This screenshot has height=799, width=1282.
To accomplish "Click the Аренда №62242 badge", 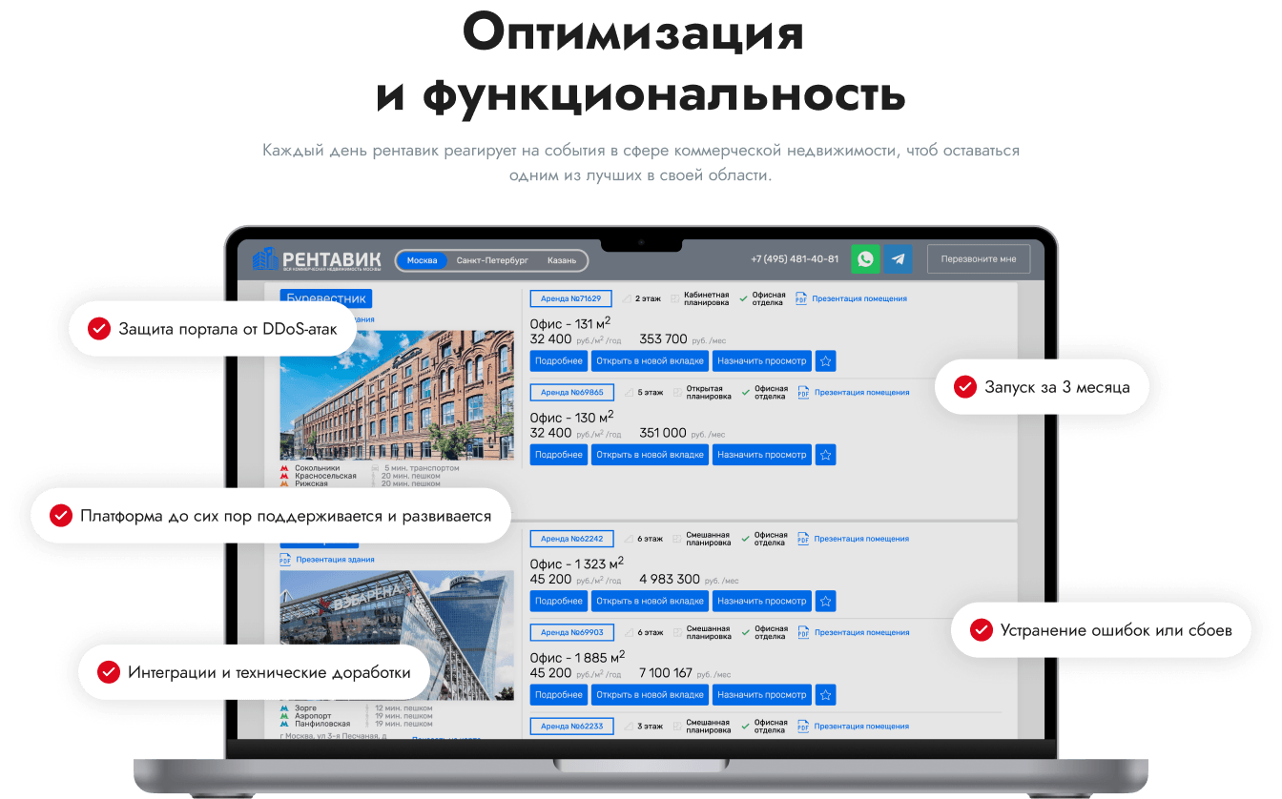I will (571, 539).
